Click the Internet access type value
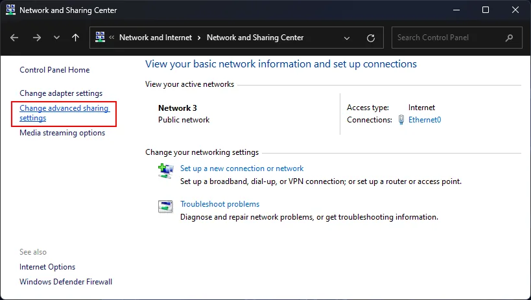 421,108
